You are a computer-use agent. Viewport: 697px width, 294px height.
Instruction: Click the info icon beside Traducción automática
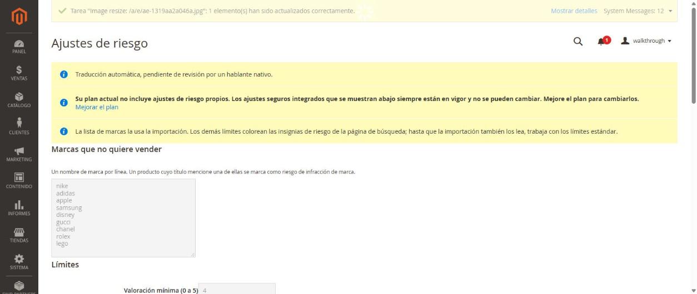coord(64,74)
